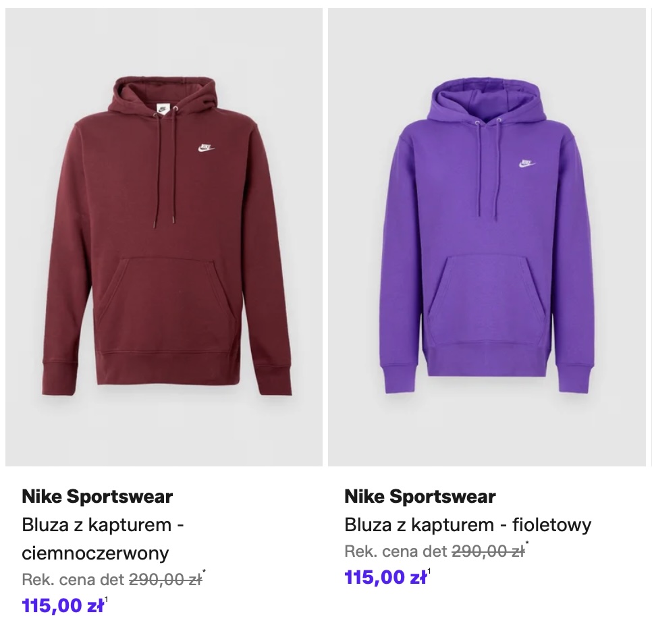Click footnote marker 1 beside dark red hoodie price
This screenshot has height=625, width=652.
107,599
